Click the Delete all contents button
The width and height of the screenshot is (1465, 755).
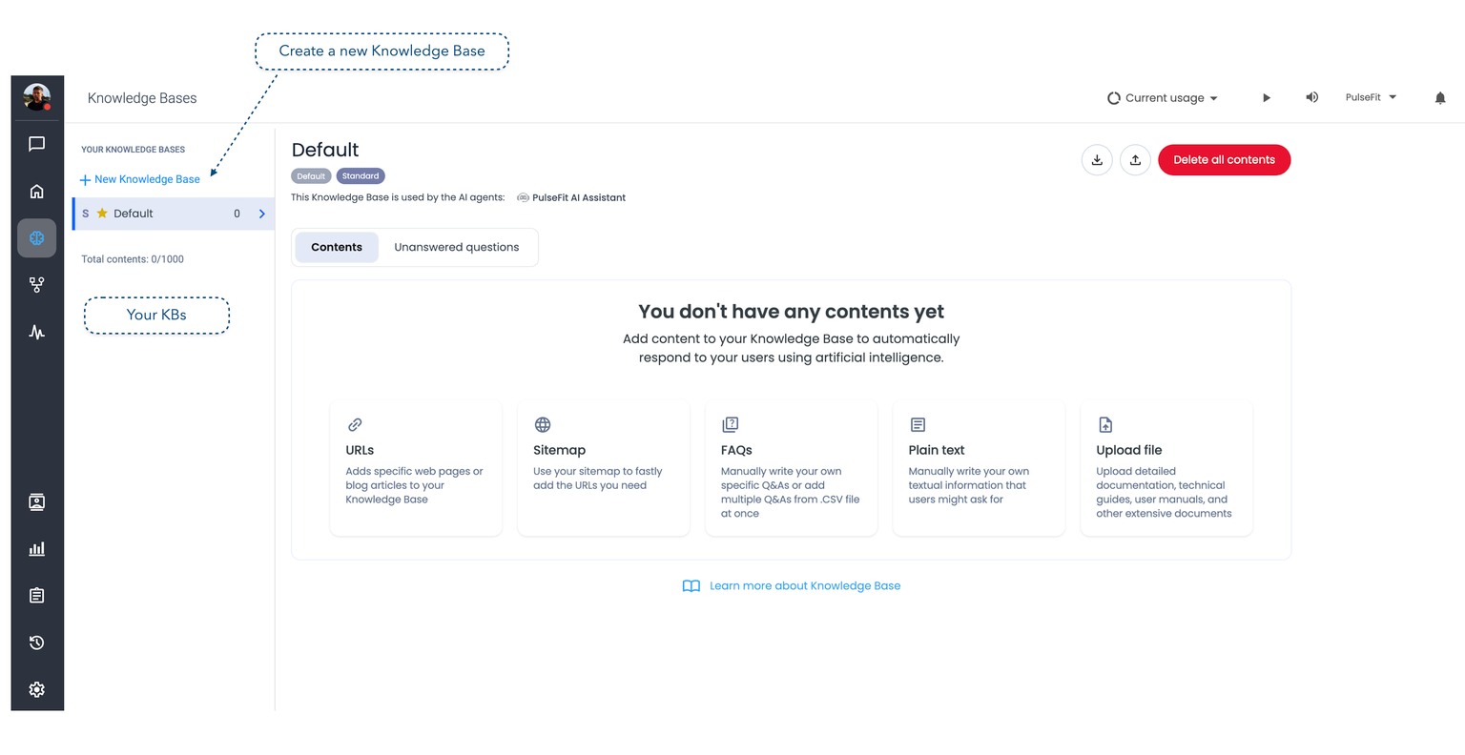click(1224, 160)
